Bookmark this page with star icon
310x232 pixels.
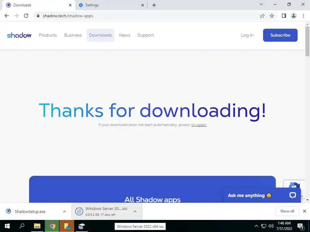coord(272,16)
